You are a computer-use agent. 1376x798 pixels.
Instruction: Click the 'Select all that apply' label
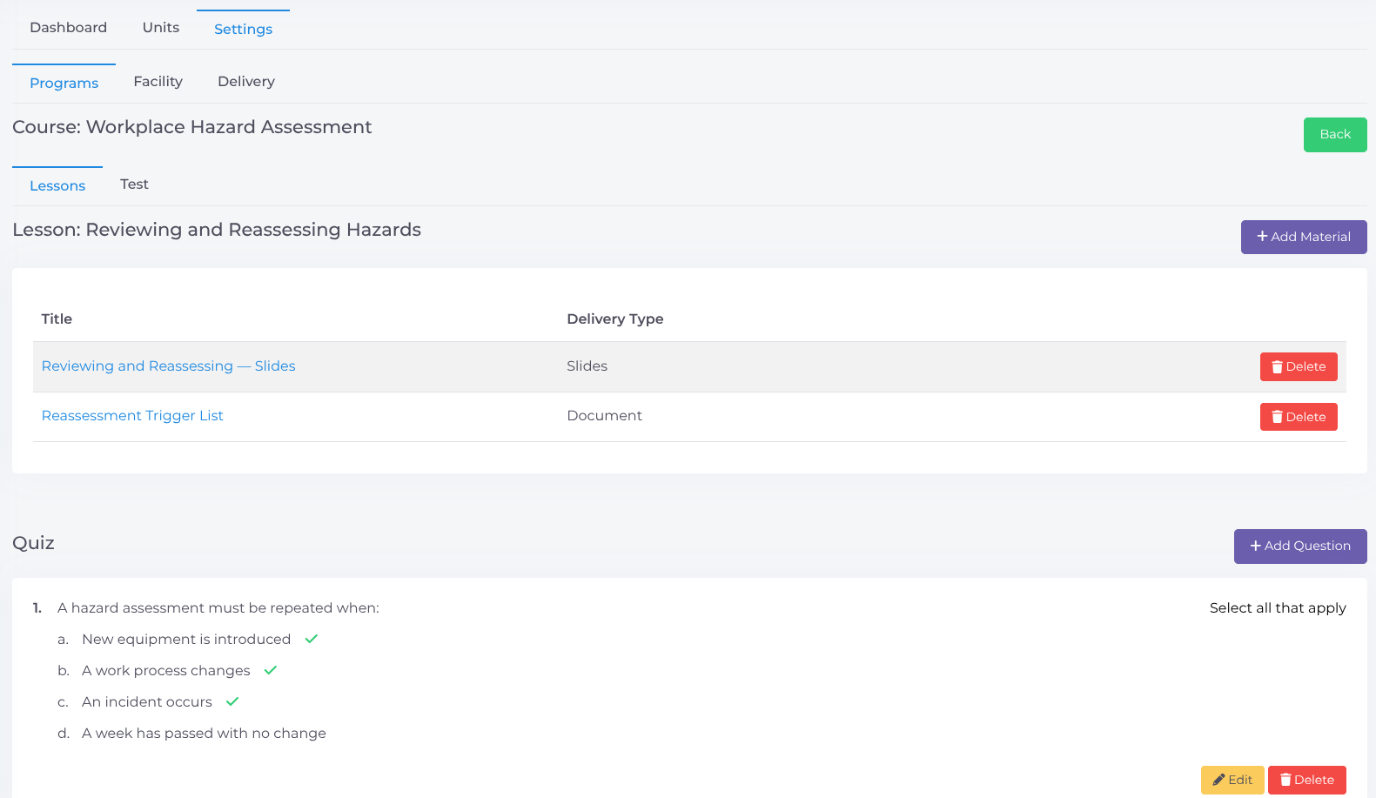[x=1278, y=608]
